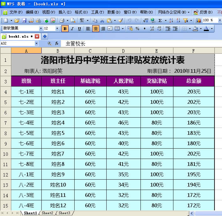Insert AutoSum with the sigma icon

(160, 20)
